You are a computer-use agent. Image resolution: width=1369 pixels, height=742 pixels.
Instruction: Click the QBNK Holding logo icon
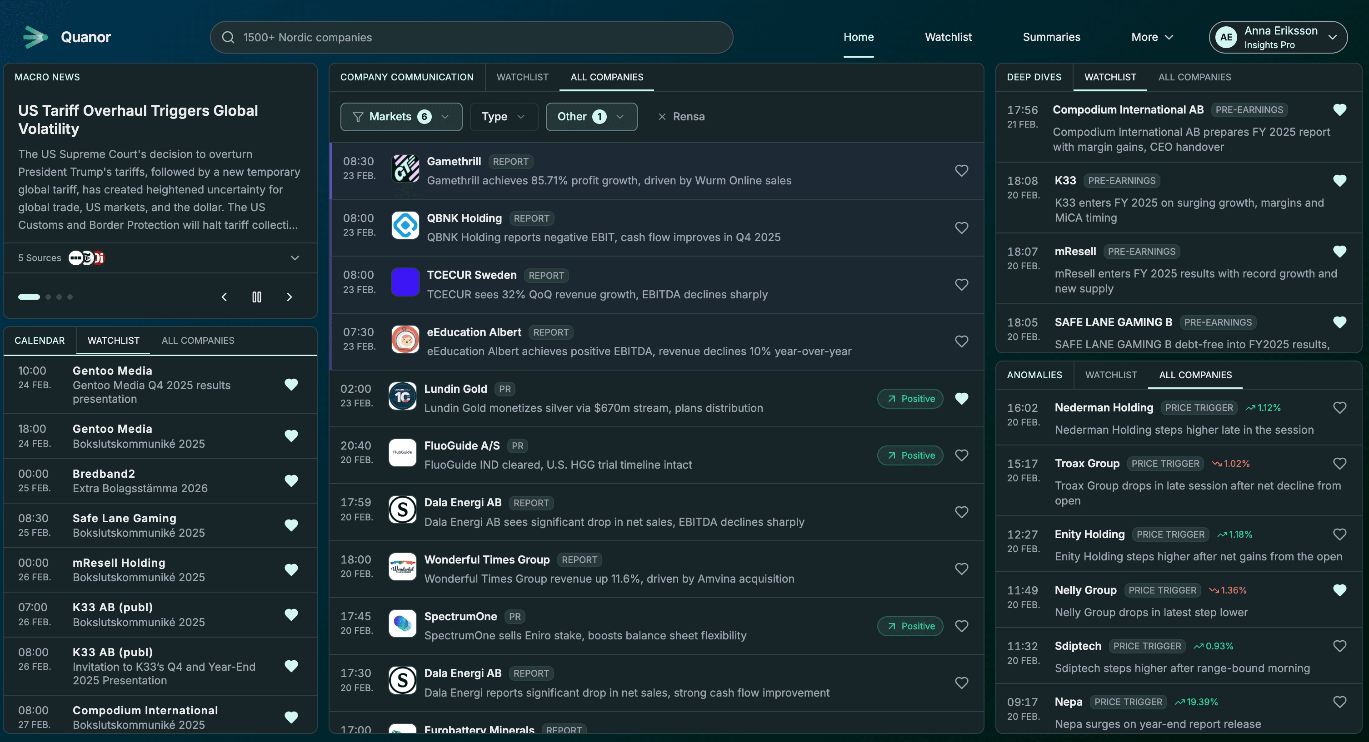tap(405, 226)
